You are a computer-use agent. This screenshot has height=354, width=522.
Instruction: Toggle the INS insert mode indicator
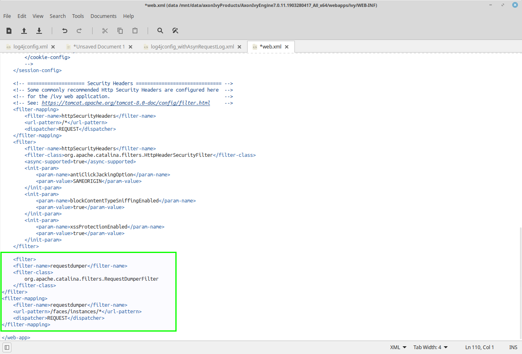pyautogui.click(x=513, y=347)
